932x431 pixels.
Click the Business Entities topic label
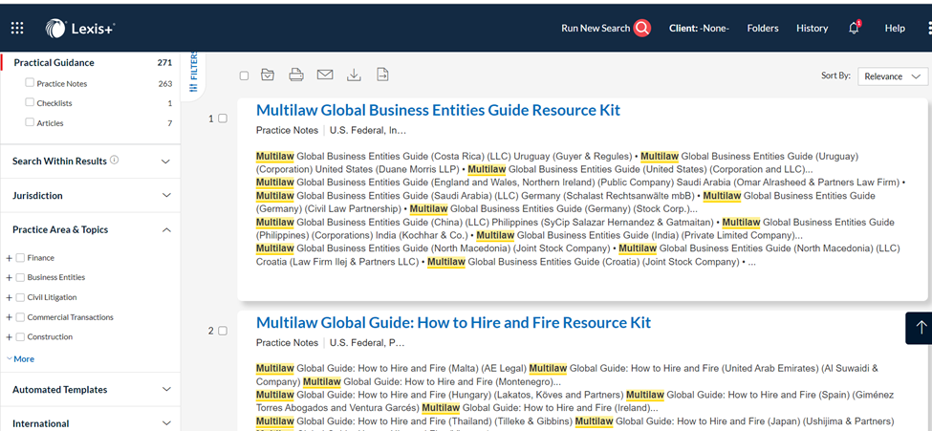pos(55,278)
